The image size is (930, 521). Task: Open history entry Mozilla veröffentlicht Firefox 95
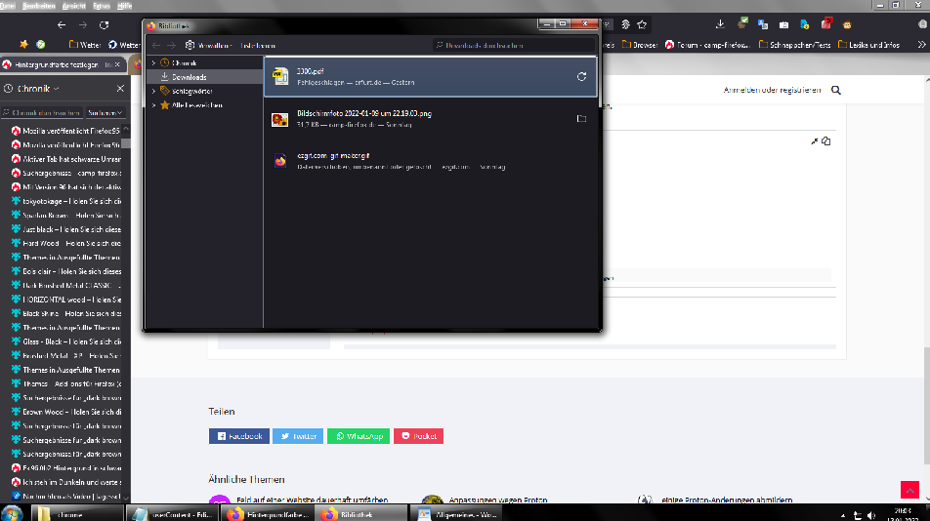[65, 131]
